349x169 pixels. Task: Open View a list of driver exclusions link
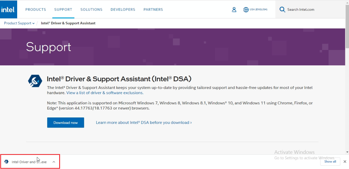click(105, 93)
